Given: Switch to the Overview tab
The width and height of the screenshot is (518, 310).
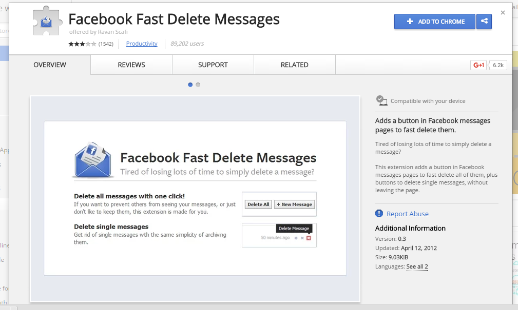Looking at the screenshot, I should point(50,65).
